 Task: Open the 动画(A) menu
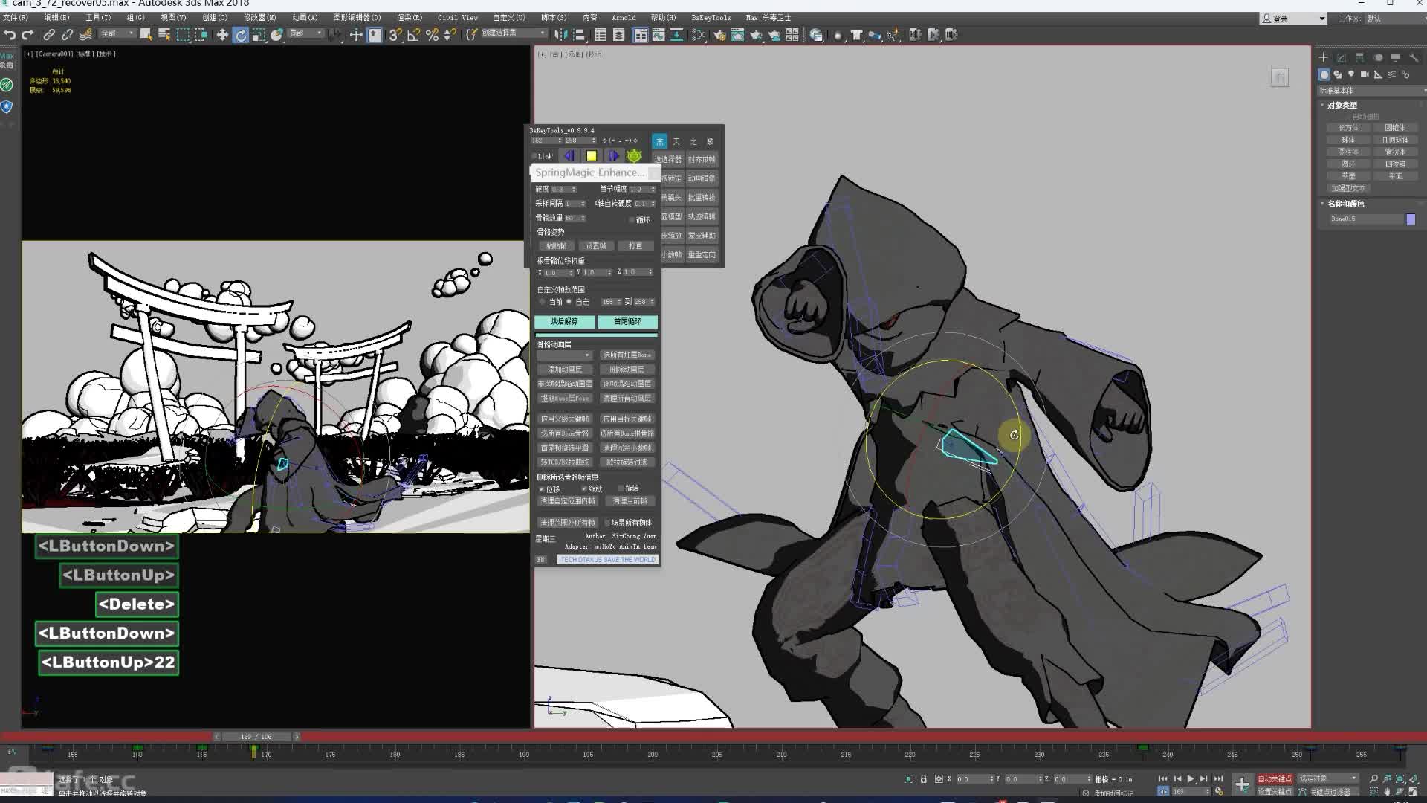click(304, 17)
